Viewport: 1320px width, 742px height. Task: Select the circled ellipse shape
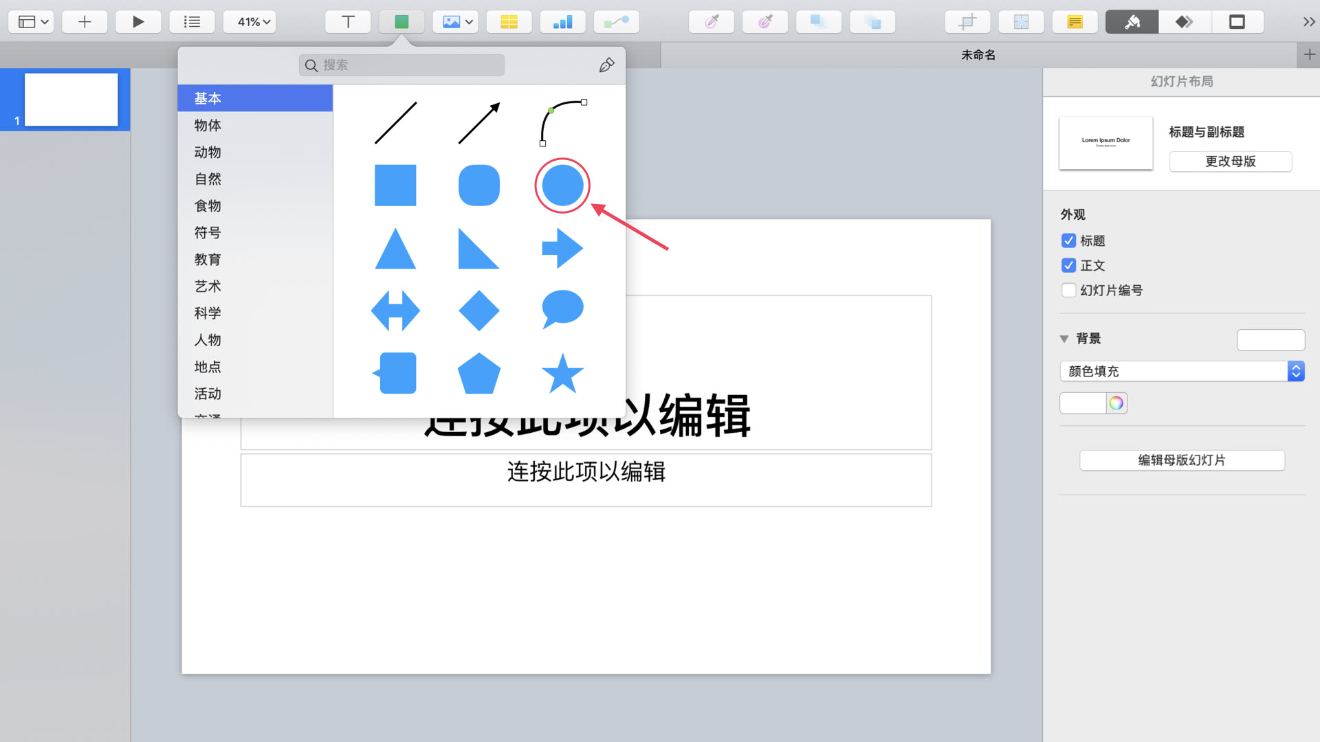pos(562,185)
